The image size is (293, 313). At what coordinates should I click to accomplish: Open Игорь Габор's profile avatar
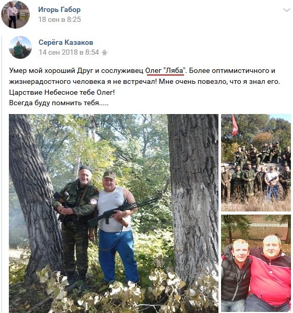(x=15, y=15)
